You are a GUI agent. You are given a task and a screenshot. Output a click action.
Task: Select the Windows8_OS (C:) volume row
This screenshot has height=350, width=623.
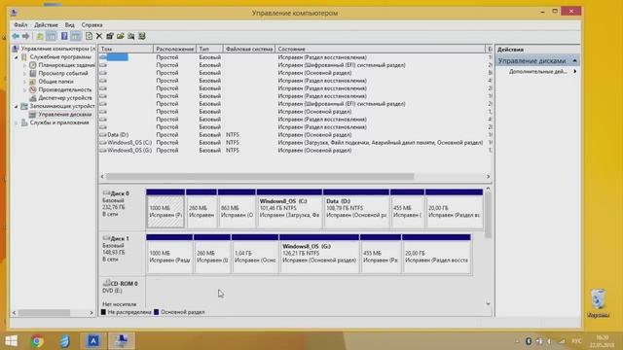[294, 143]
